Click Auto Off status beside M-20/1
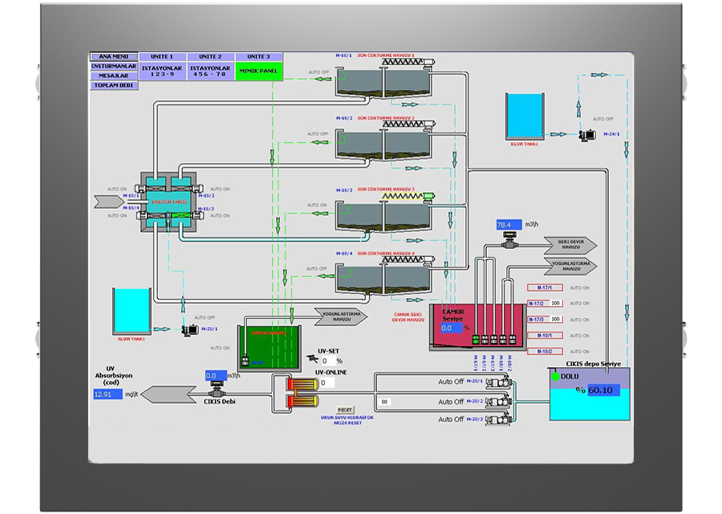The height and width of the screenshot is (514, 722). pos(451,381)
